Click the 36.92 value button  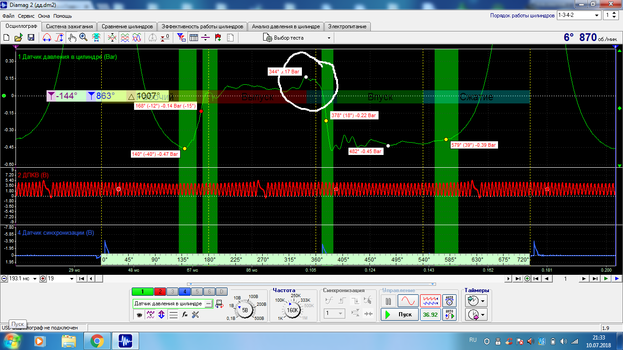430,314
